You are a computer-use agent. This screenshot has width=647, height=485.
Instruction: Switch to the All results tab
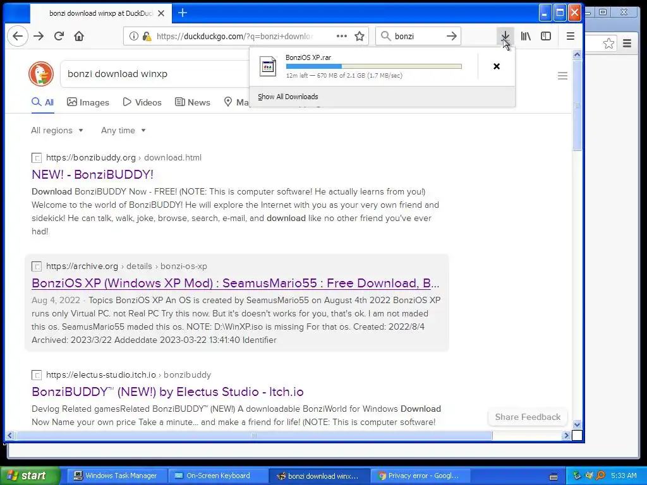(43, 102)
